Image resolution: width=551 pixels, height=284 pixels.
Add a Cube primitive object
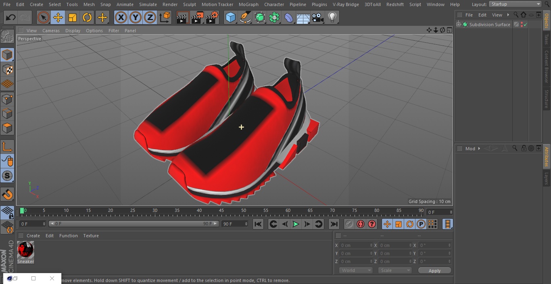(x=230, y=17)
